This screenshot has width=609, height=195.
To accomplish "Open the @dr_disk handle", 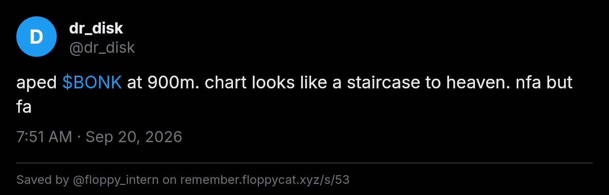I will (x=101, y=48).
